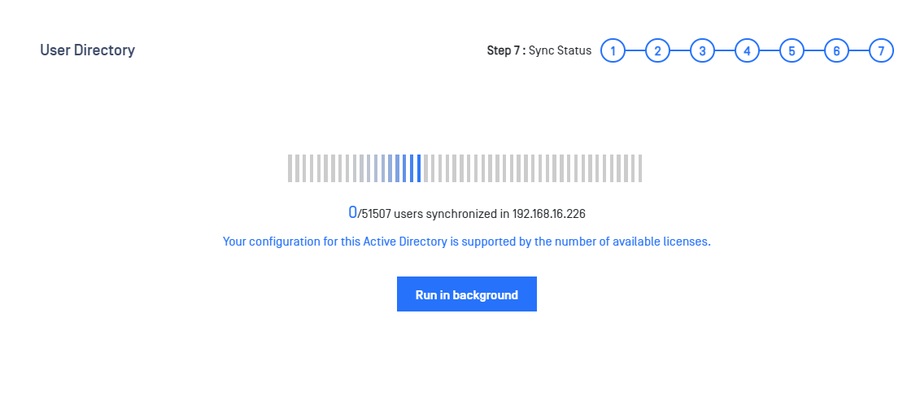This screenshot has width=916, height=405.
Task: Click the Step 7 : Sync Status label
Action: tap(539, 51)
